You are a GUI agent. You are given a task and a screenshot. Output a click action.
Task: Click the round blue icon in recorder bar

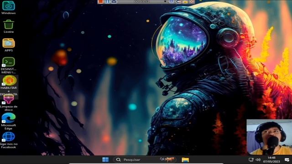[172, 2]
